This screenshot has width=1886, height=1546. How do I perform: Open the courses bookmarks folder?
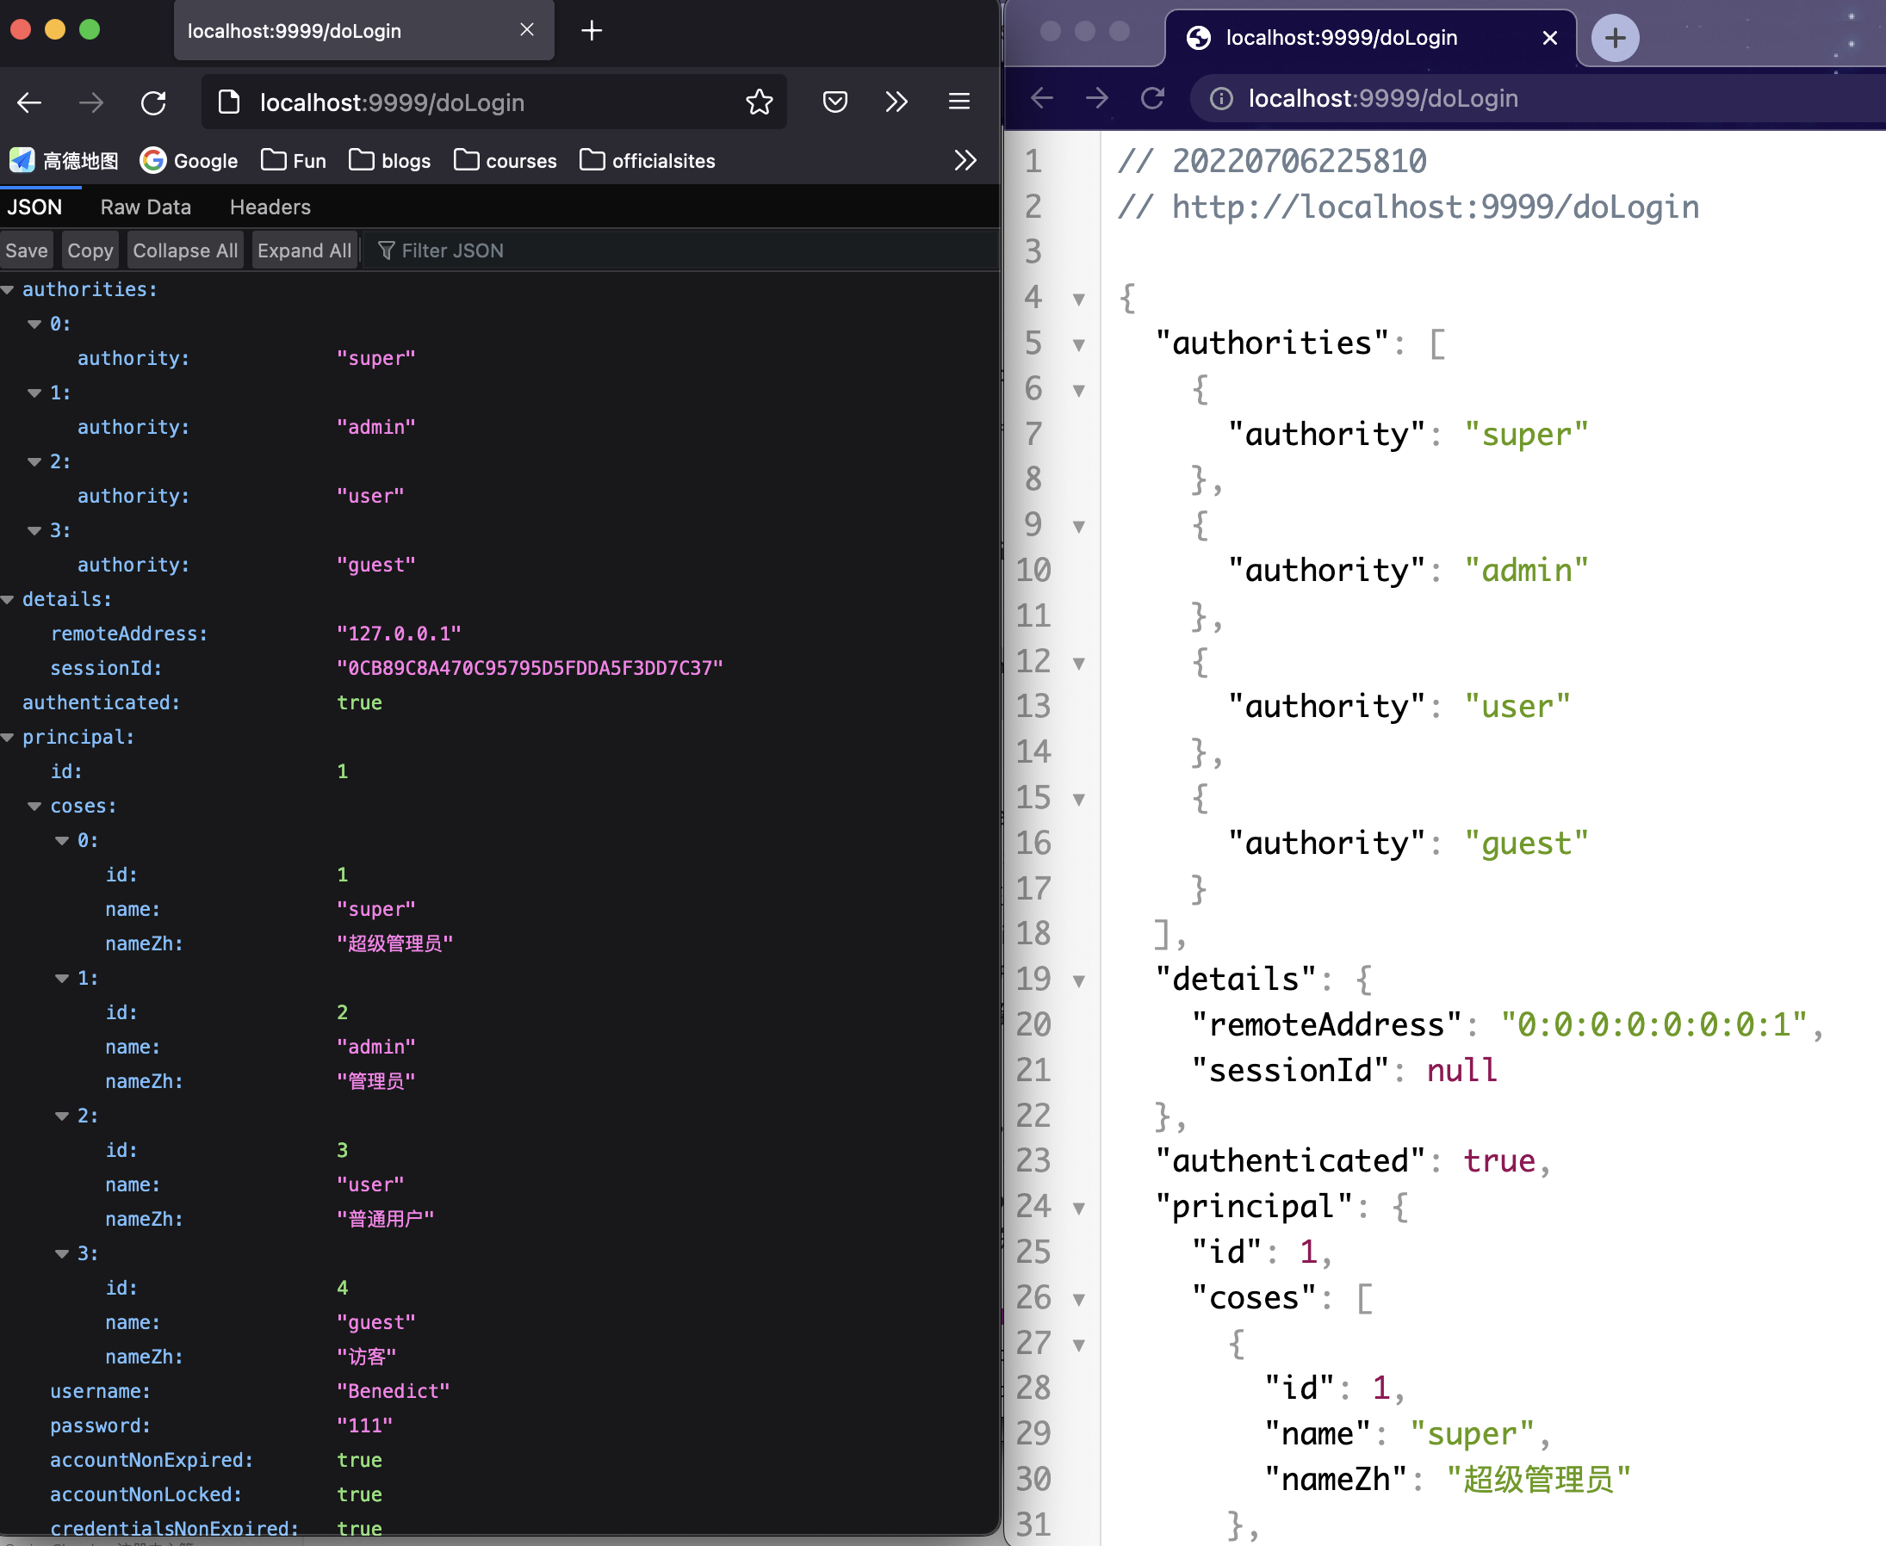(506, 160)
